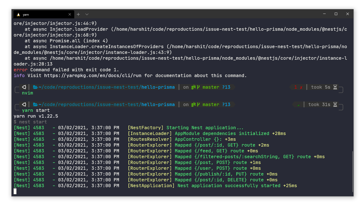Click the green checkmark status indicator
The width and height of the screenshot is (359, 202).
click(298, 105)
